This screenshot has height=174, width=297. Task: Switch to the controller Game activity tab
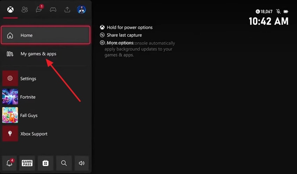point(53,10)
